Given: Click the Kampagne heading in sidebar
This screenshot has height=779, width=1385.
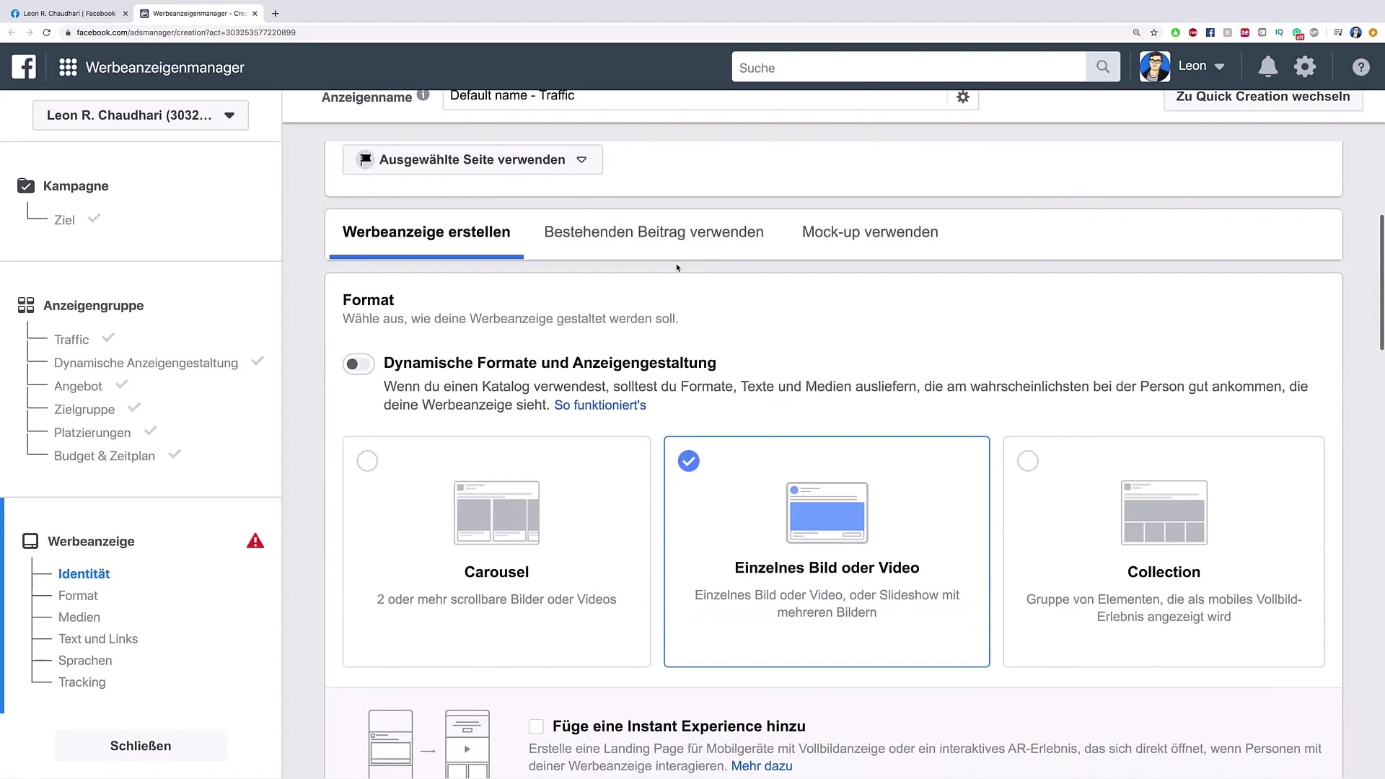Looking at the screenshot, I should tap(76, 185).
